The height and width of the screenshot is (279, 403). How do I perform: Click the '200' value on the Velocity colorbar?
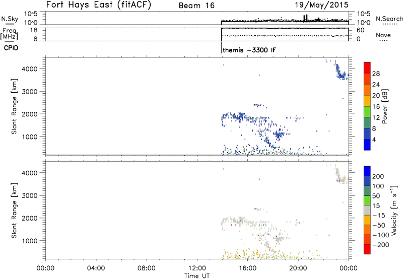pos(378,176)
